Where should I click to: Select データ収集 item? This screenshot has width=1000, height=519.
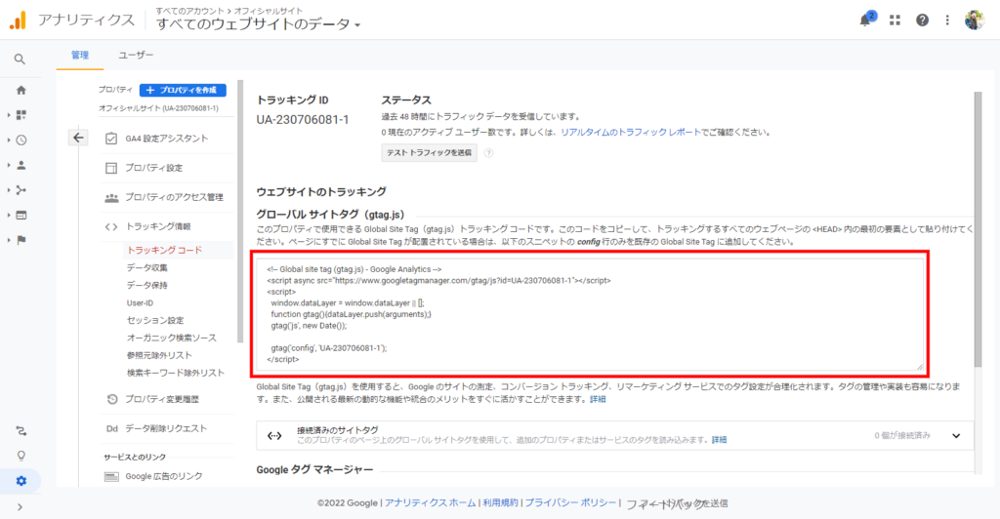pyautogui.click(x=147, y=268)
